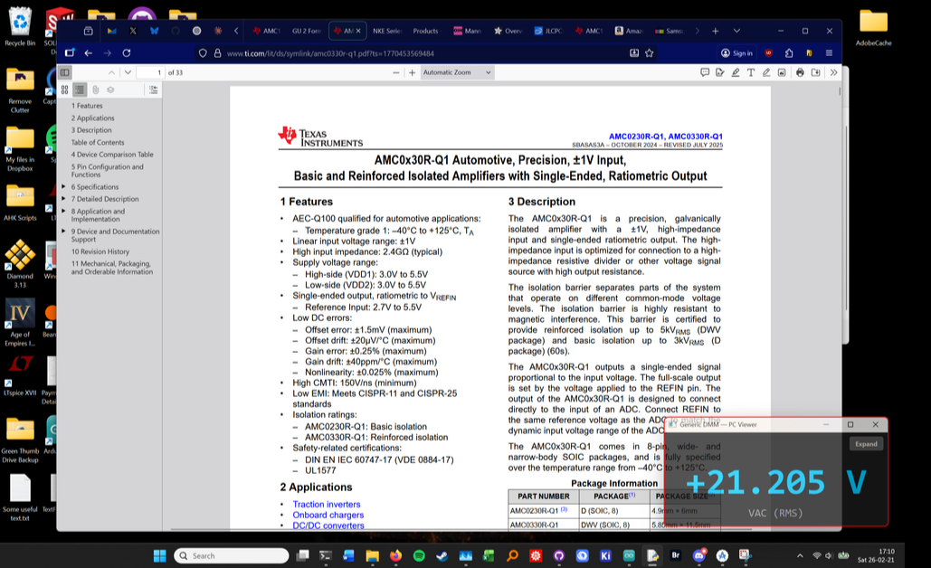931x568 pixels.
Task: Open Spotify from the taskbar
Action: 419,555
